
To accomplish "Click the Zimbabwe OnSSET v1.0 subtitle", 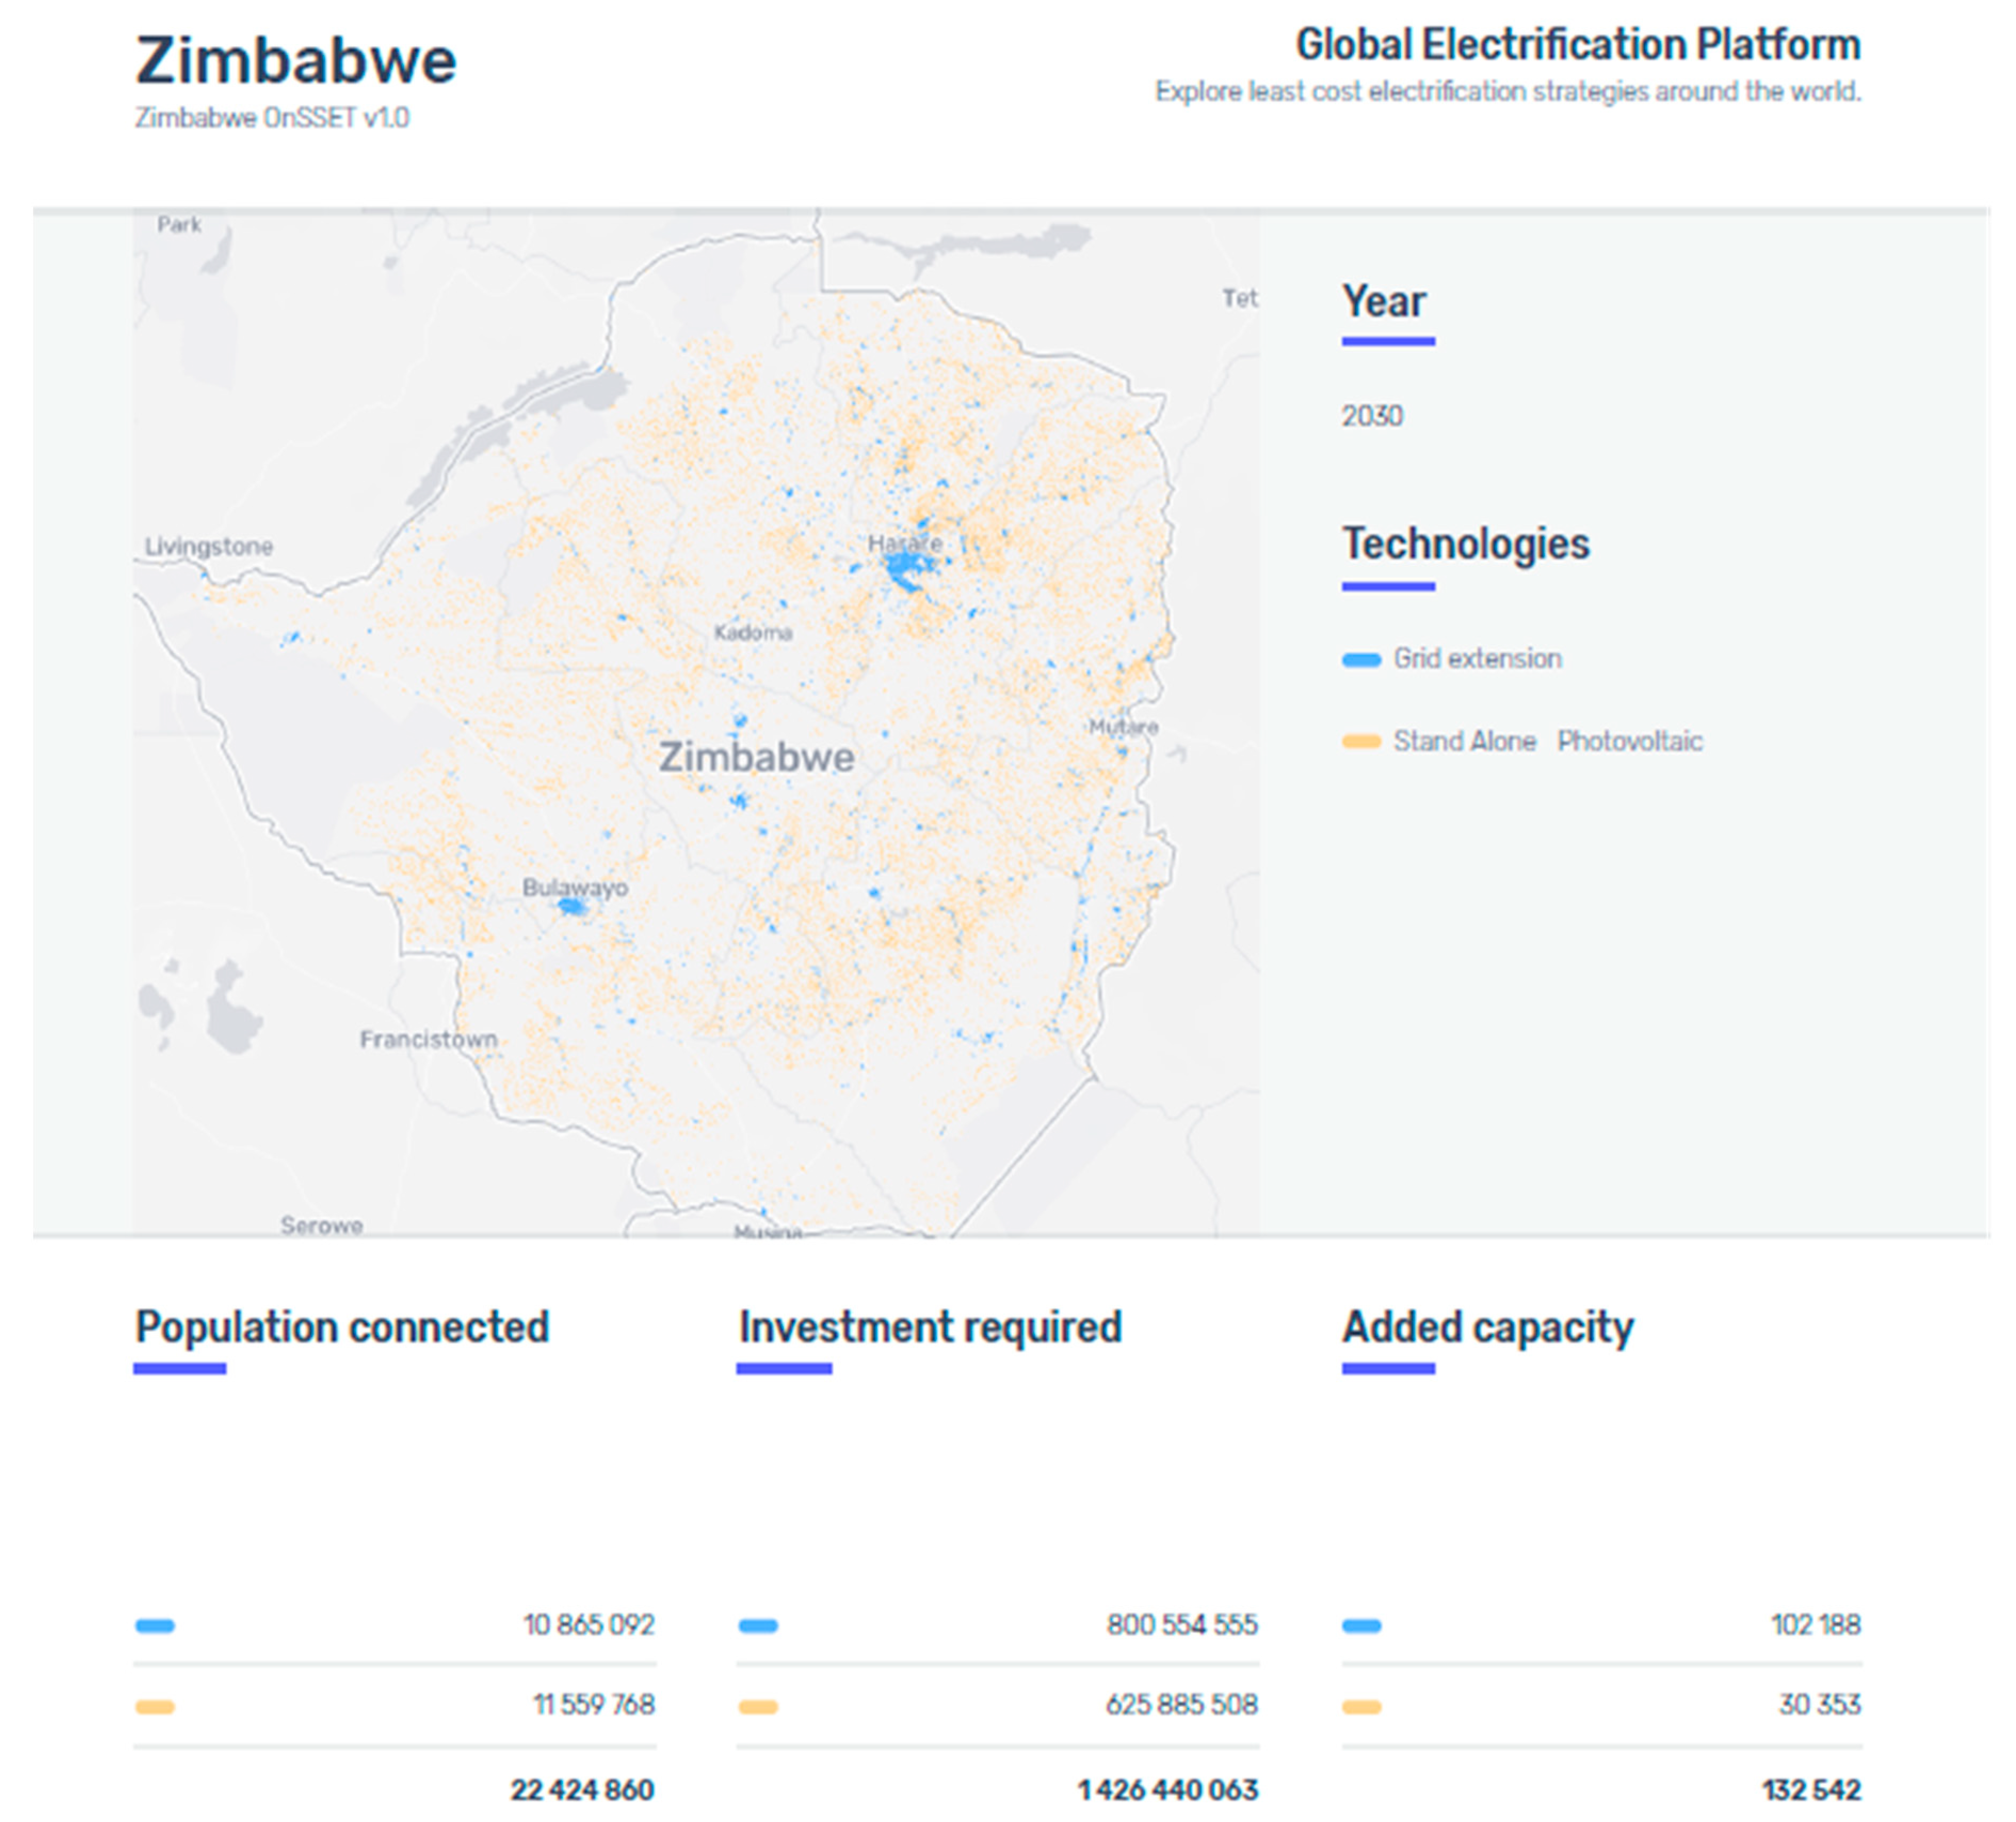I will (x=272, y=118).
